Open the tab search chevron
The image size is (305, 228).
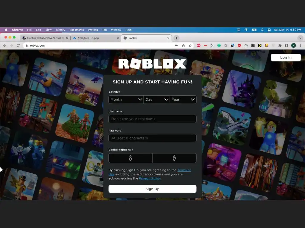point(300,38)
